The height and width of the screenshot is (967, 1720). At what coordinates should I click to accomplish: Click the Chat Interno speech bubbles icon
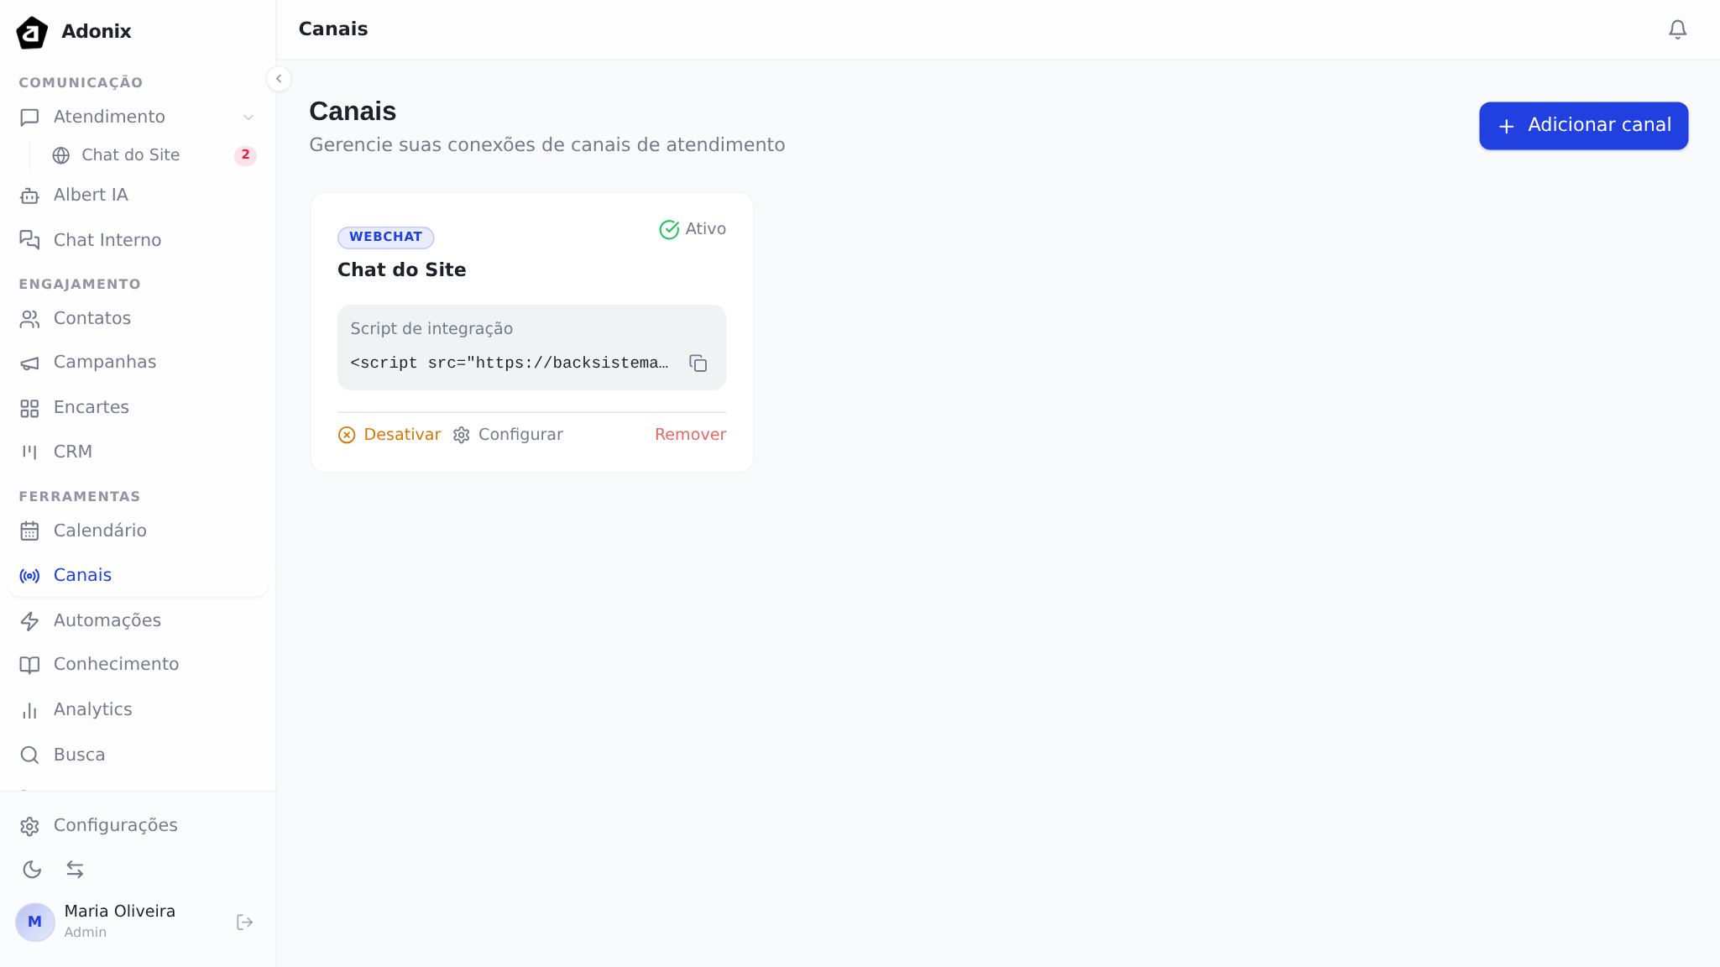[29, 240]
